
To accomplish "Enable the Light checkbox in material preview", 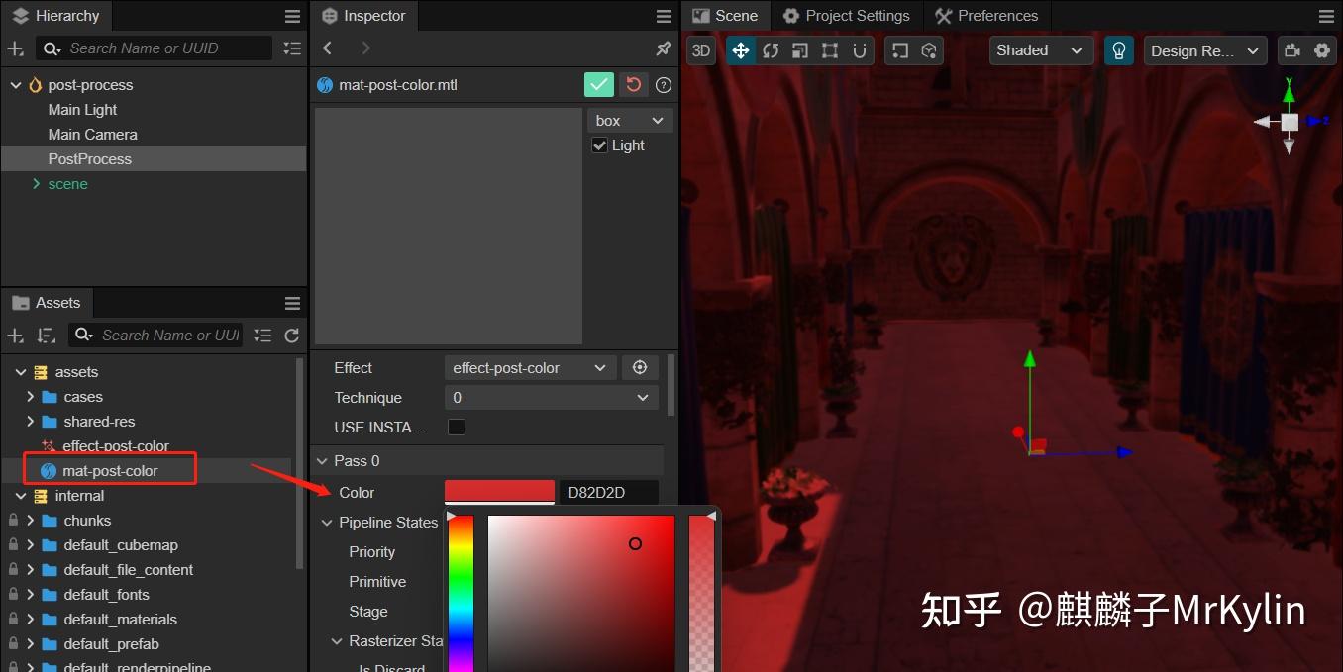I will pos(599,144).
